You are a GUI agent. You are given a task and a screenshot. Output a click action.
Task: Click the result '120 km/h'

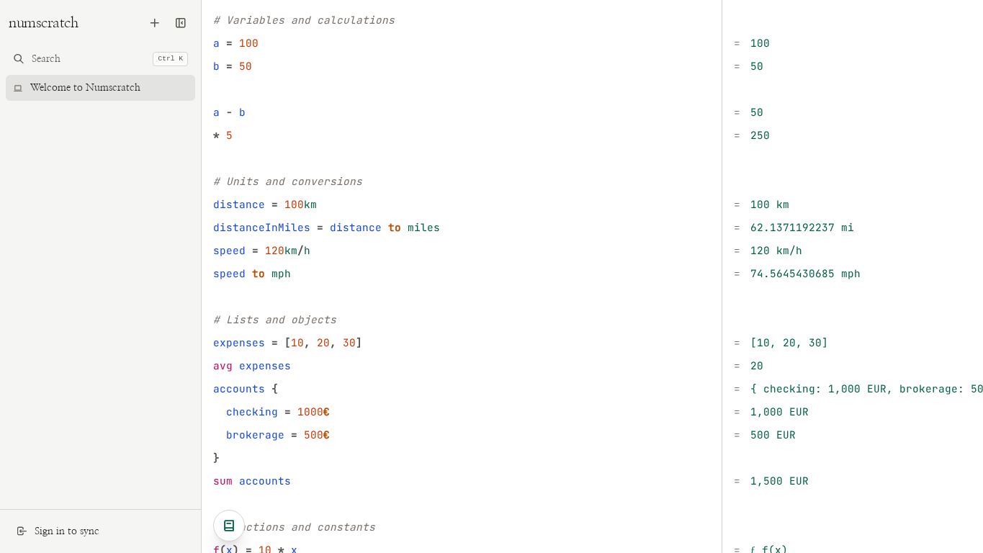tap(776, 251)
